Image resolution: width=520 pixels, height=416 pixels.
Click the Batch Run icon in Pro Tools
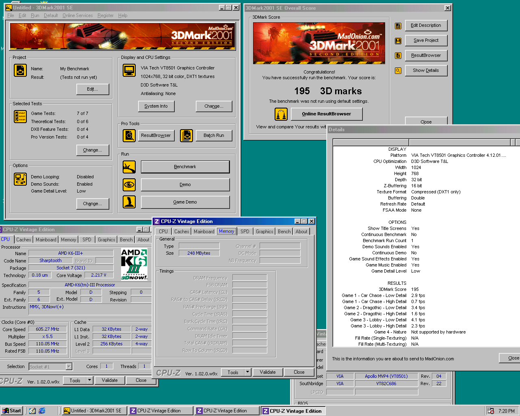[x=186, y=135]
